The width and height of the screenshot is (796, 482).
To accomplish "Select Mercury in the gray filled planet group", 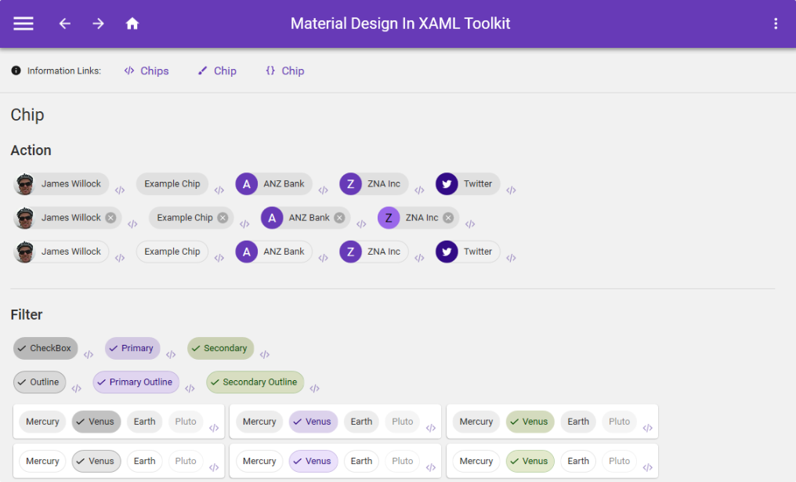I will pos(42,422).
